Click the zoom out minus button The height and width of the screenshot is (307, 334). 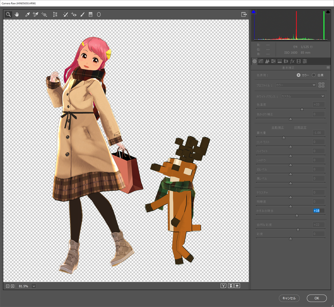point(8,286)
